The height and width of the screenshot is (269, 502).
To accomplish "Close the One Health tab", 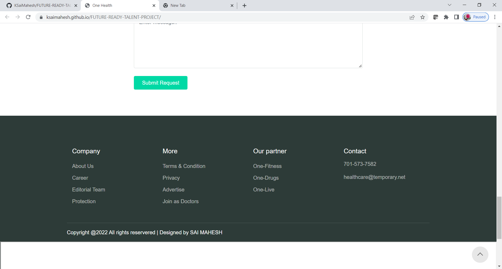I will pyautogui.click(x=154, y=5).
